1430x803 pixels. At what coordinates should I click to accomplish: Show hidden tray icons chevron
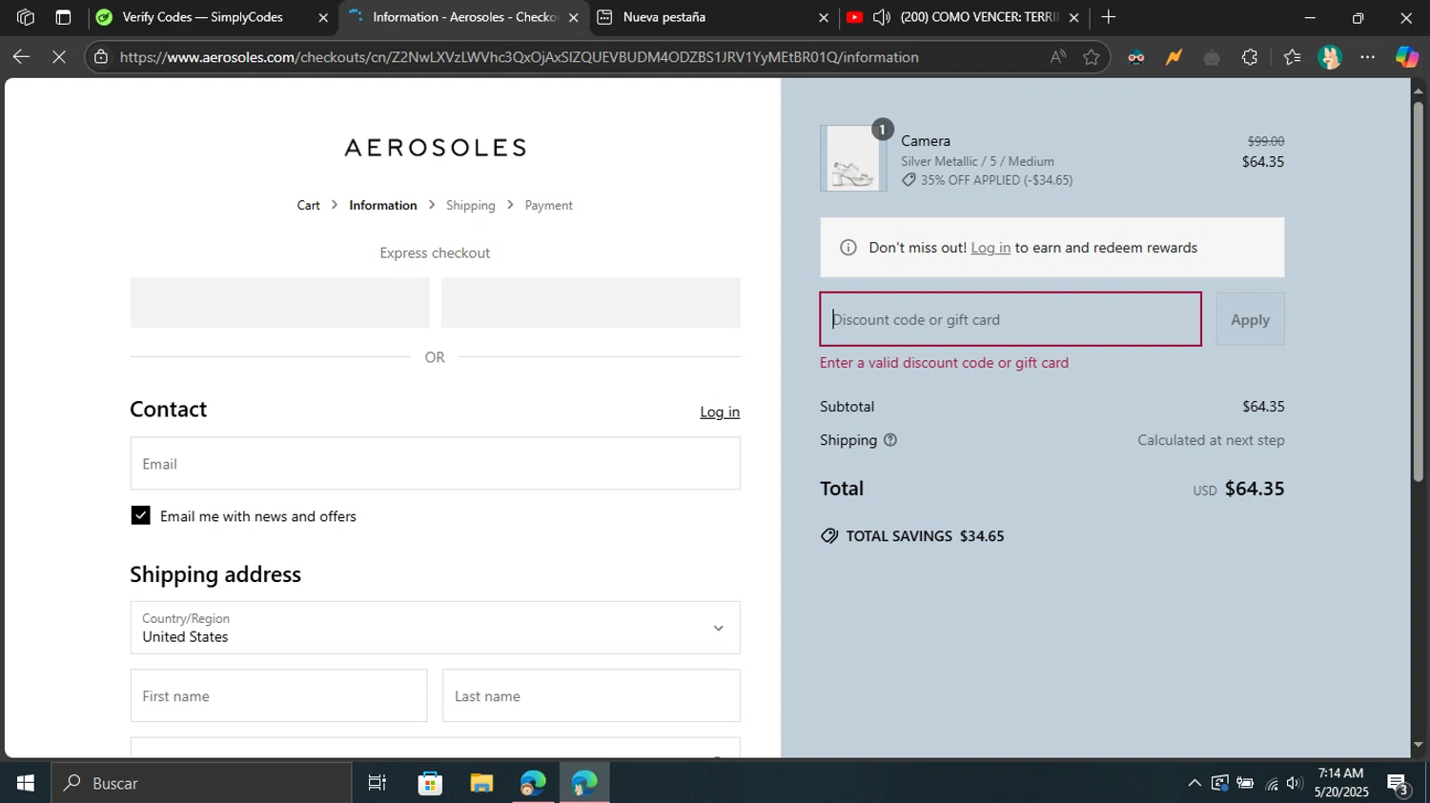point(1195,783)
